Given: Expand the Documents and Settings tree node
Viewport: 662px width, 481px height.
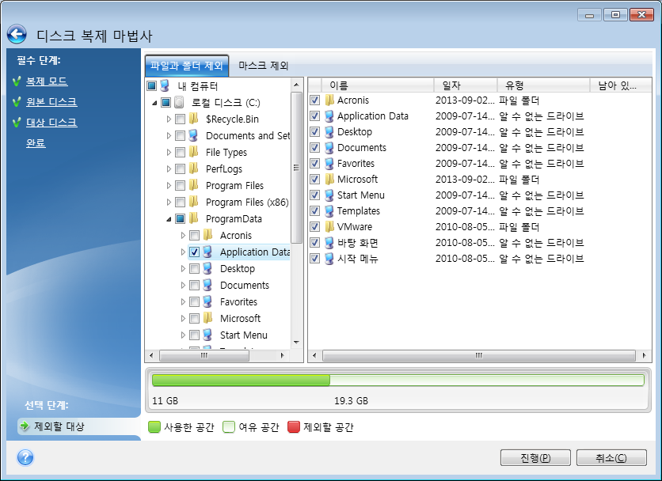Looking at the screenshot, I should (169, 135).
